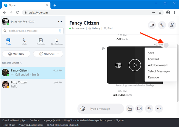Open the emoji picker
Screen dimensions: 179x127
click(x=83, y=109)
